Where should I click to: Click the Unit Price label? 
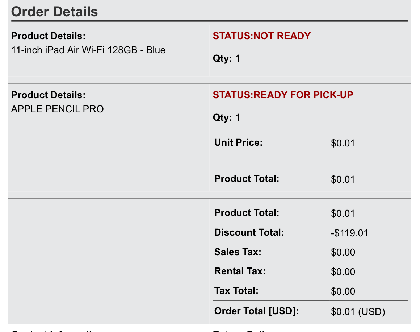(238, 142)
